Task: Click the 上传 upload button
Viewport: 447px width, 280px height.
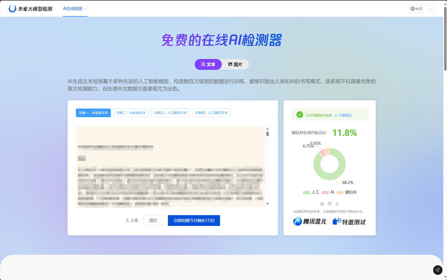Action: tap(132, 221)
